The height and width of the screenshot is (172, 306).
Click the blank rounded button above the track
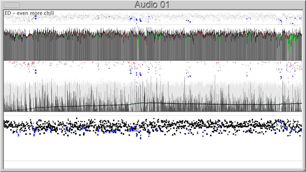(x=11, y=5)
